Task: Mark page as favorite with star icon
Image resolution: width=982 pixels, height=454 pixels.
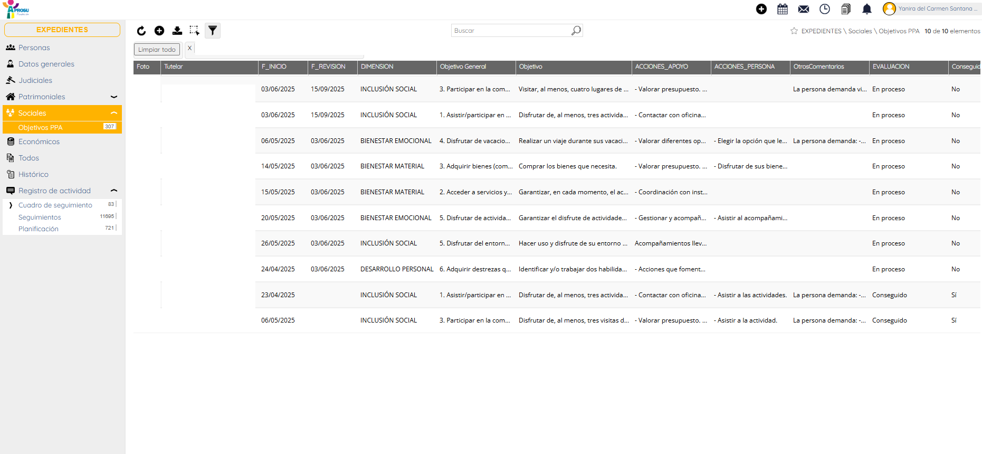Action: click(794, 31)
